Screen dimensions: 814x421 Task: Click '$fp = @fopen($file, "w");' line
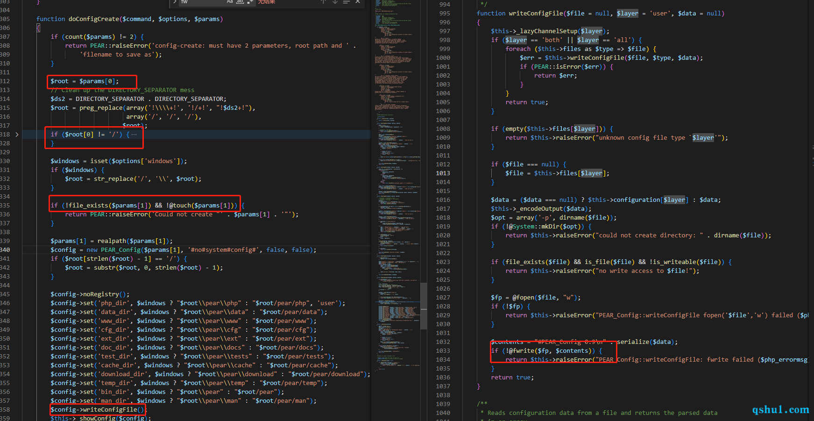(x=536, y=298)
